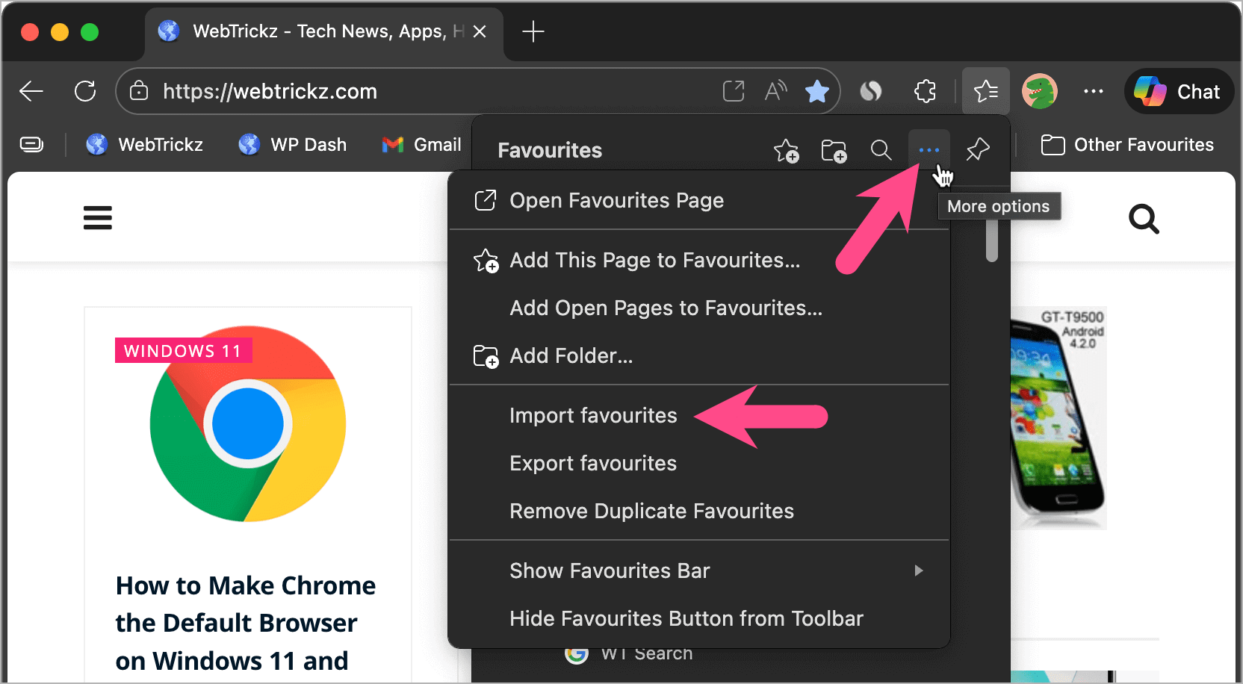The height and width of the screenshot is (684, 1243).
Task: Click the Add folder icon in Favourites header
Action: pyautogui.click(x=834, y=150)
